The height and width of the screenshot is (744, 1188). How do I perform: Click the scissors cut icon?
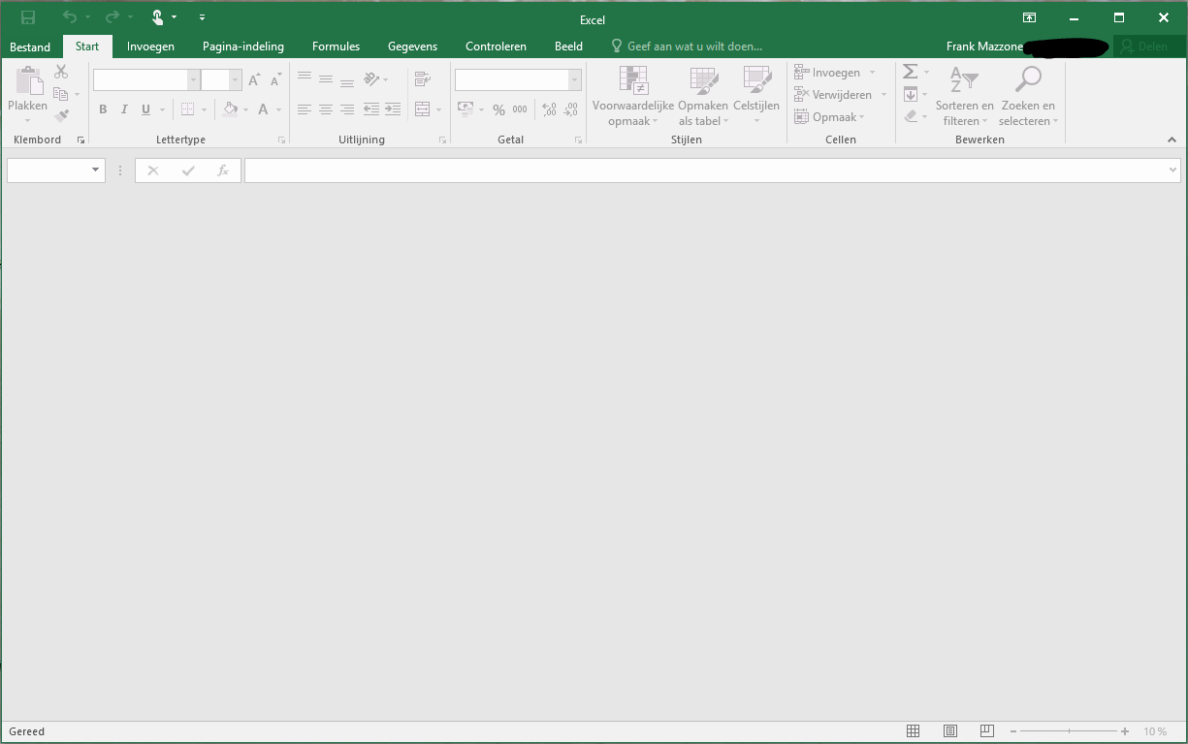[61, 72]
